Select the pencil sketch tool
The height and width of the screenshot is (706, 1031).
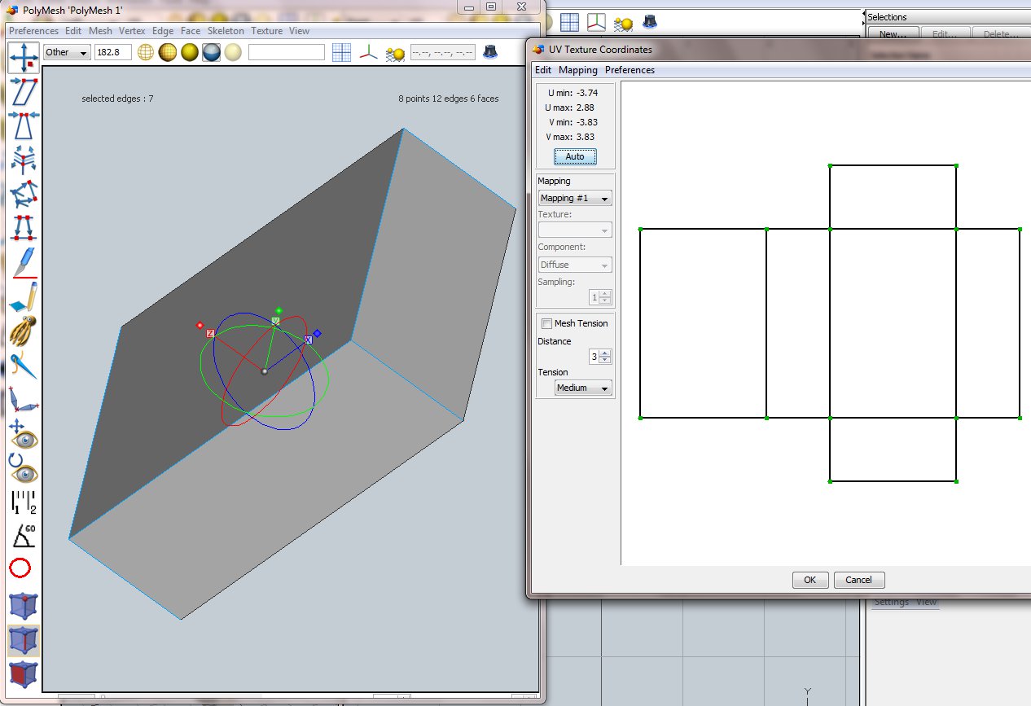24,296
